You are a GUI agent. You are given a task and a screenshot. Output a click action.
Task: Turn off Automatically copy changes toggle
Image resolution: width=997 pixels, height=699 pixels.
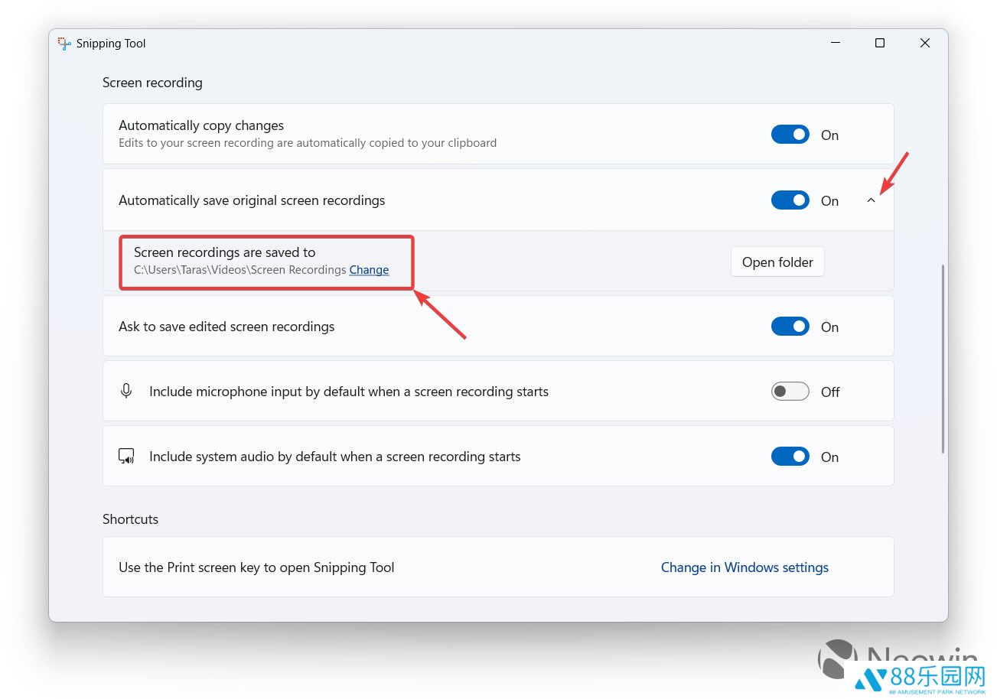[x=790, y=135]
